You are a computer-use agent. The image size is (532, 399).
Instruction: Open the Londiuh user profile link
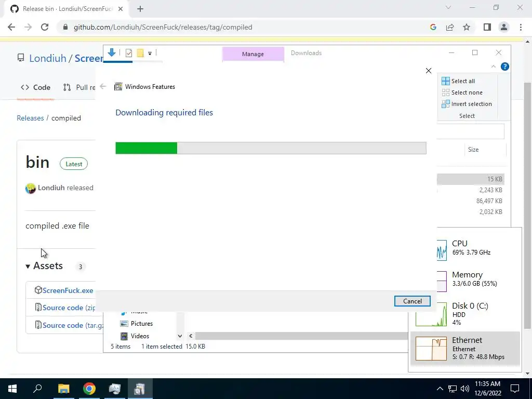(47, 58)
